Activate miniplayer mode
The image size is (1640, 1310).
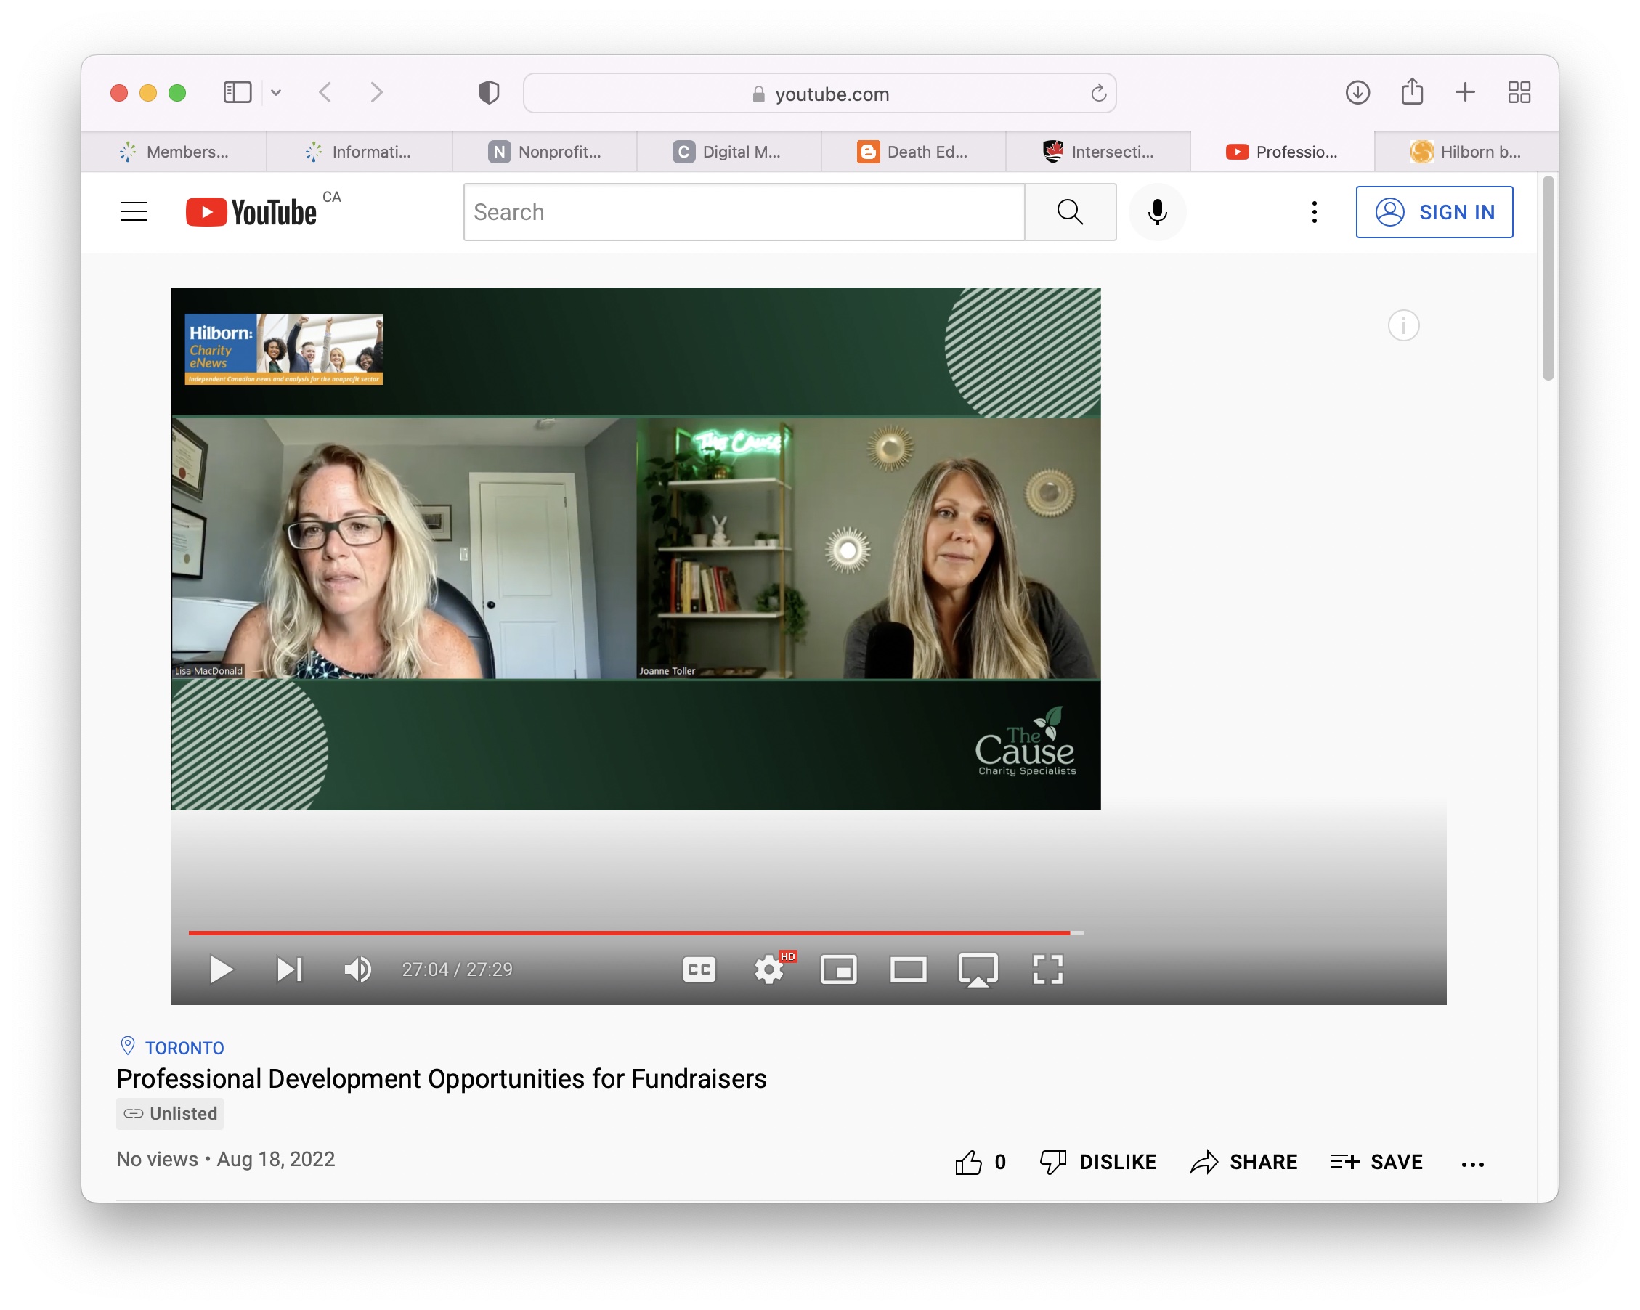(x=839, y=969)
